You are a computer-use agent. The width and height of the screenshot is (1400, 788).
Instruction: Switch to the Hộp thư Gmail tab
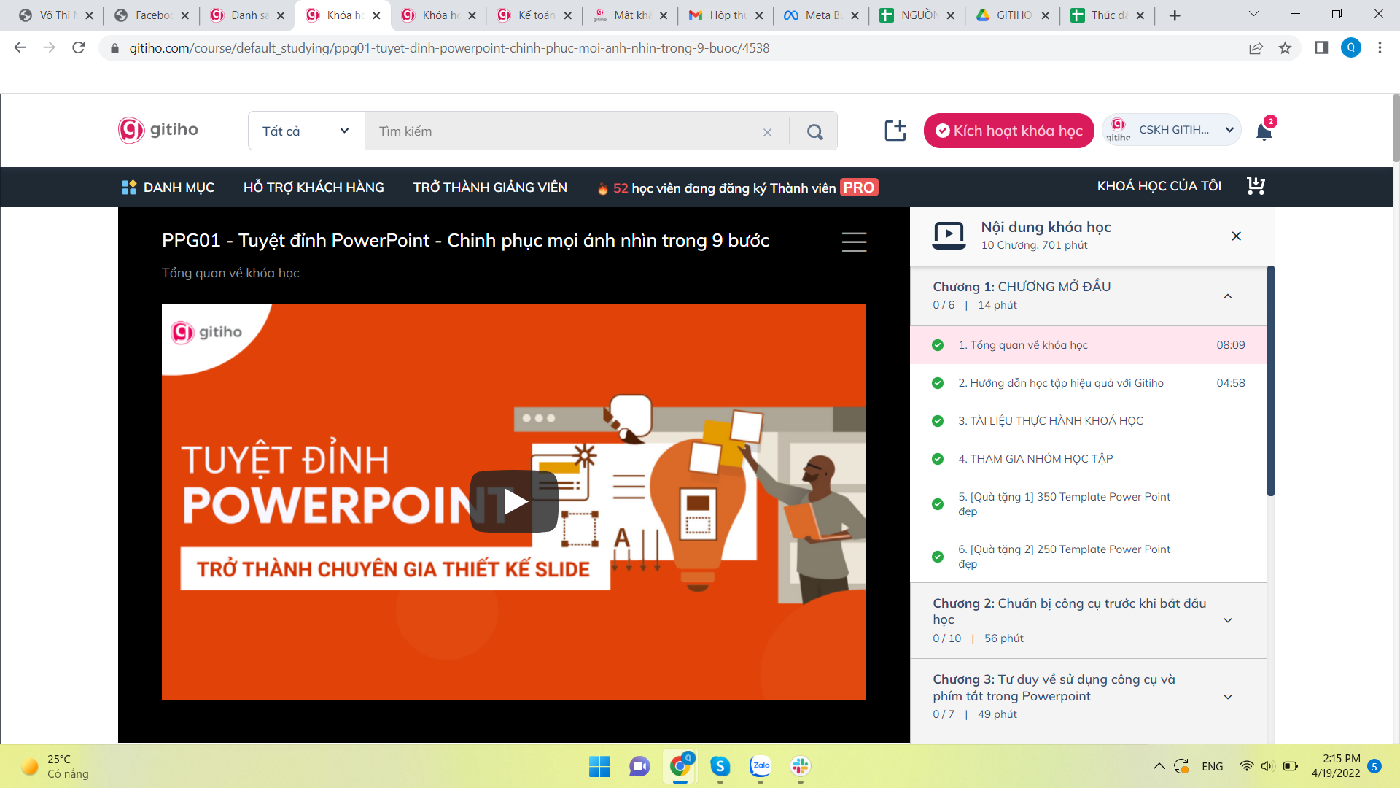(x=726, y=15)
